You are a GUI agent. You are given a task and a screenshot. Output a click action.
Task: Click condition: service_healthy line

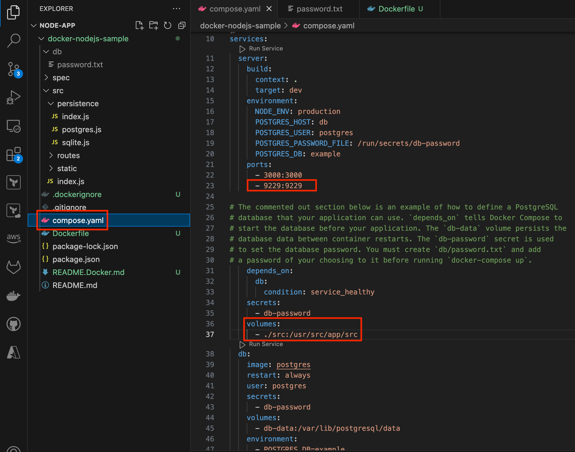click(319, 292)
